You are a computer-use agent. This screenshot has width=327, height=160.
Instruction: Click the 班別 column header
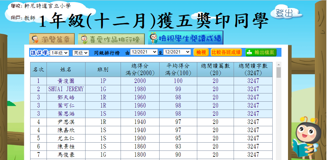(103, 70)
